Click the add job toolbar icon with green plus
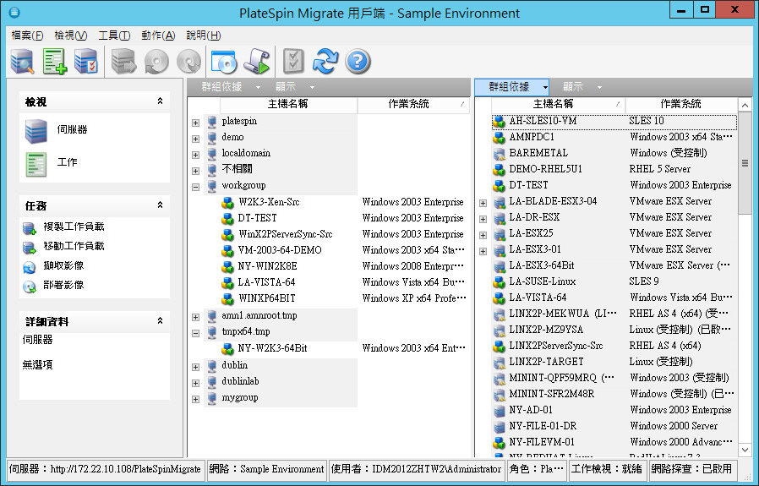This screenshot has height=486, width=759. tap(54, 61)
